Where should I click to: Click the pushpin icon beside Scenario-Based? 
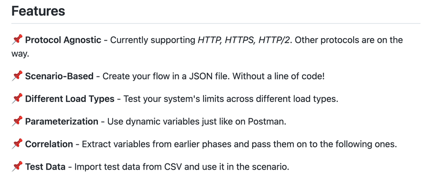17,76
